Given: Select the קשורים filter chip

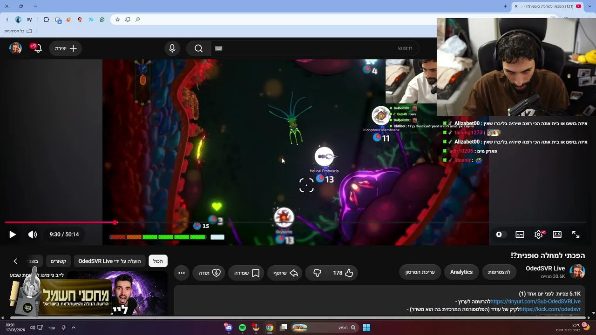Looking at the screenshot, I should [x=58, y=261].
